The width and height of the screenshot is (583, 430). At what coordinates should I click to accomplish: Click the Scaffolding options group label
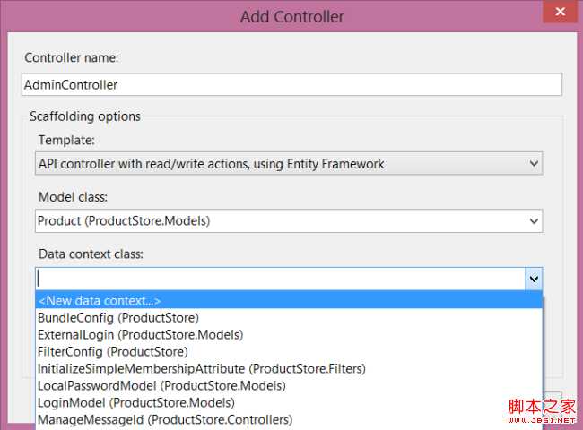pos(85,116)
